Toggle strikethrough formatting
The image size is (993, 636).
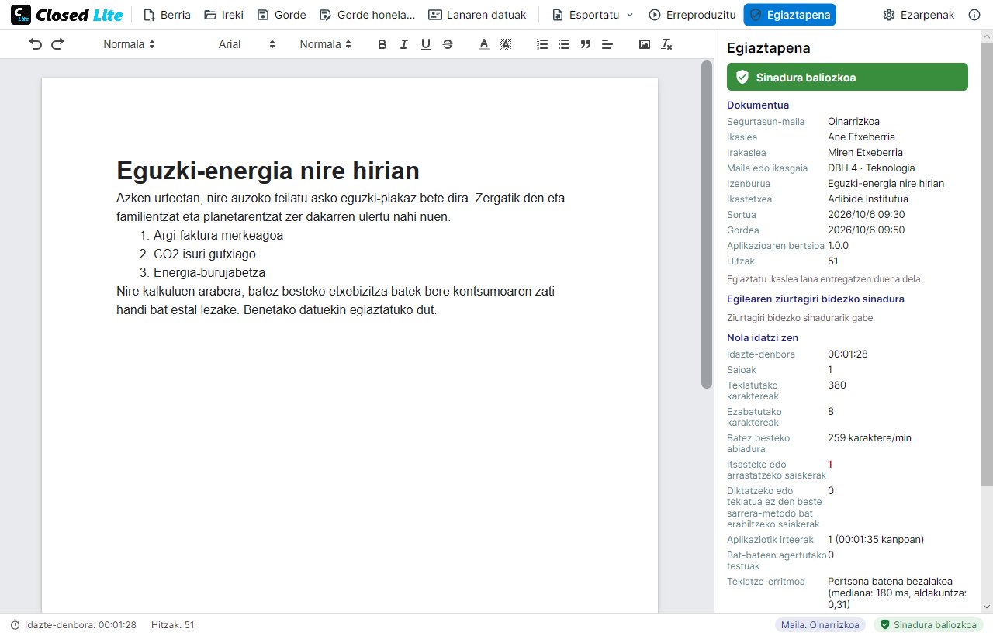447,44
